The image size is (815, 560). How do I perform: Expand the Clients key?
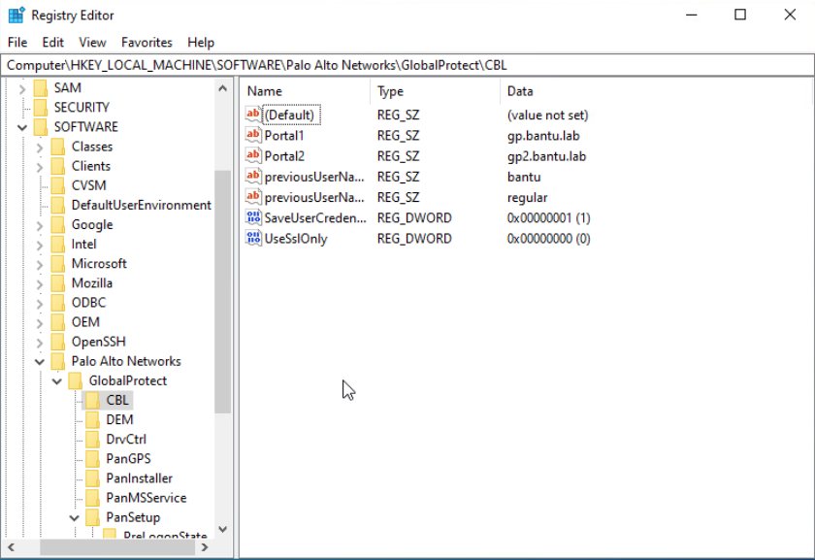pyautogui.click(x=40, y=168)
